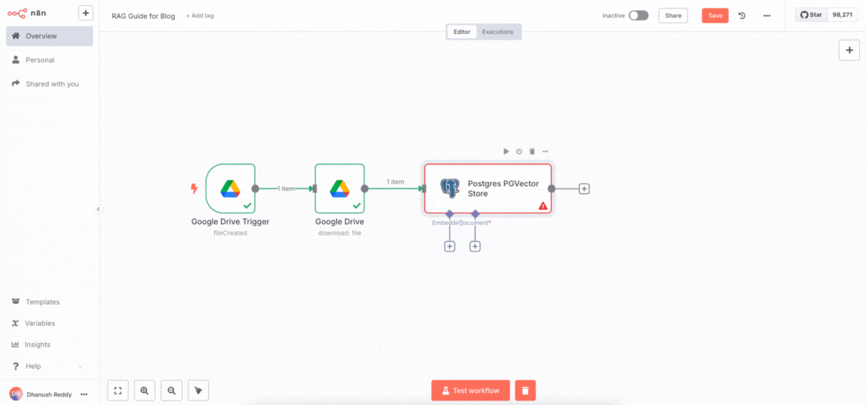Open the three-dot workflow options menu

767,16
